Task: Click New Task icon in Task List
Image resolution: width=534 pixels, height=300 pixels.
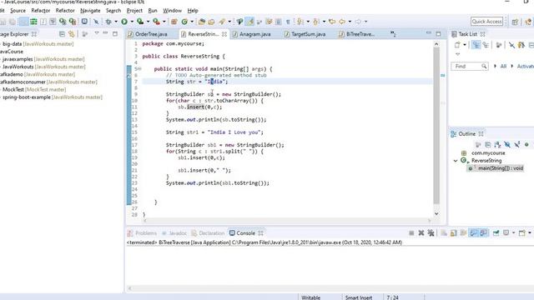Action: [457, 45]
